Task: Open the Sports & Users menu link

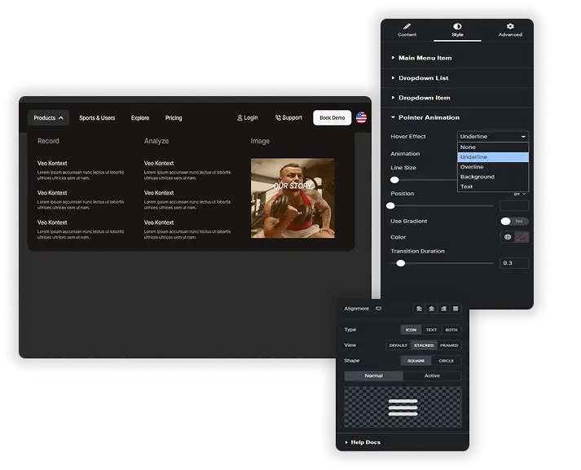Action: pyautogui.click(x=97, y=118)
